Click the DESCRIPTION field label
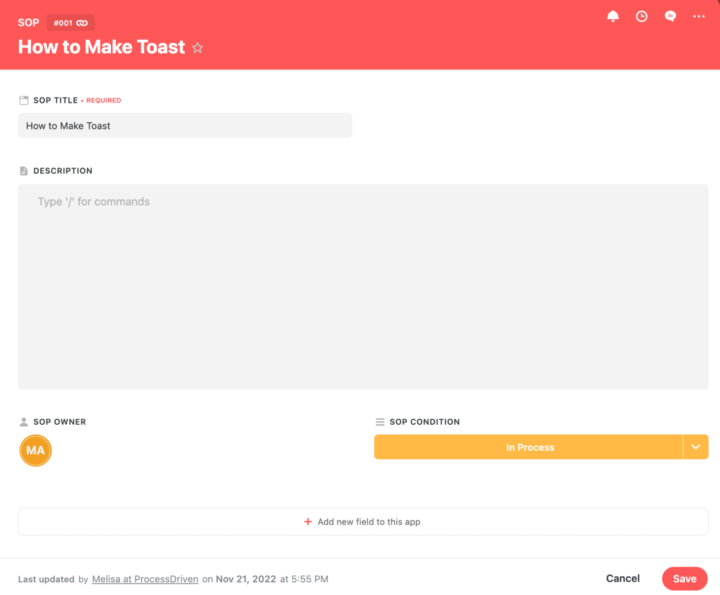The image size is (720, 595). click(63, 171)
